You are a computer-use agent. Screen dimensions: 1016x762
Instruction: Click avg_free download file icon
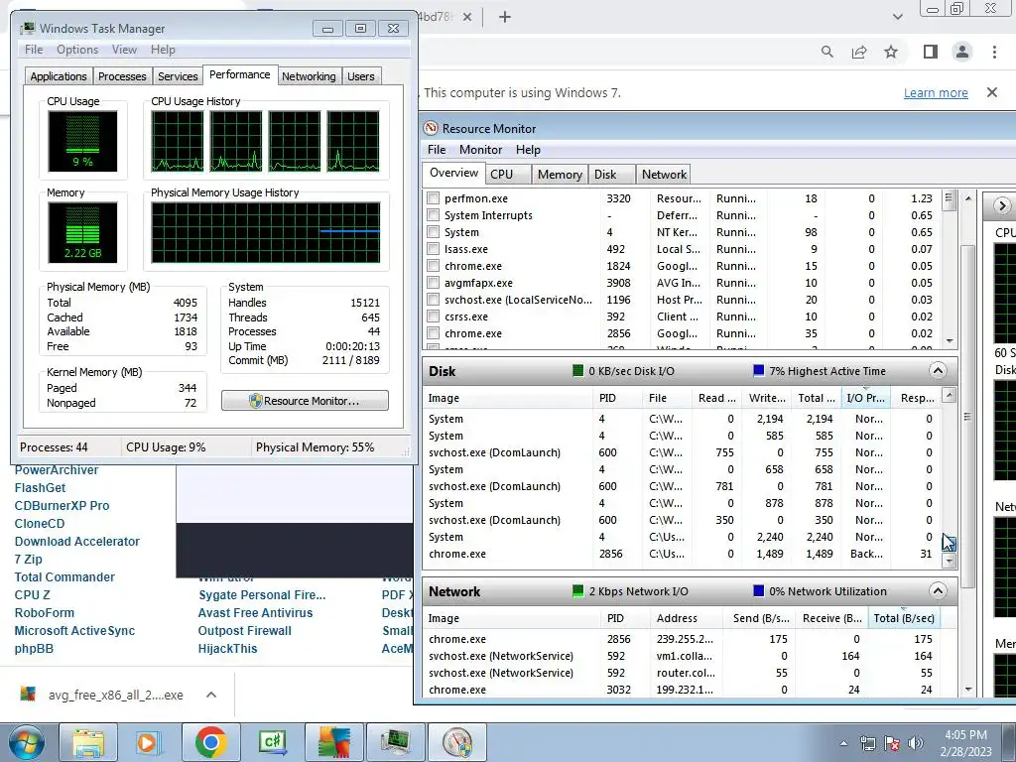point(28,694)
